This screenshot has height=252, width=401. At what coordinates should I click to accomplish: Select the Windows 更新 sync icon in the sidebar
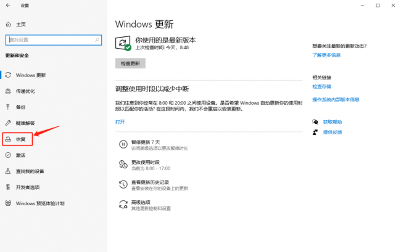tap(8, 75)
